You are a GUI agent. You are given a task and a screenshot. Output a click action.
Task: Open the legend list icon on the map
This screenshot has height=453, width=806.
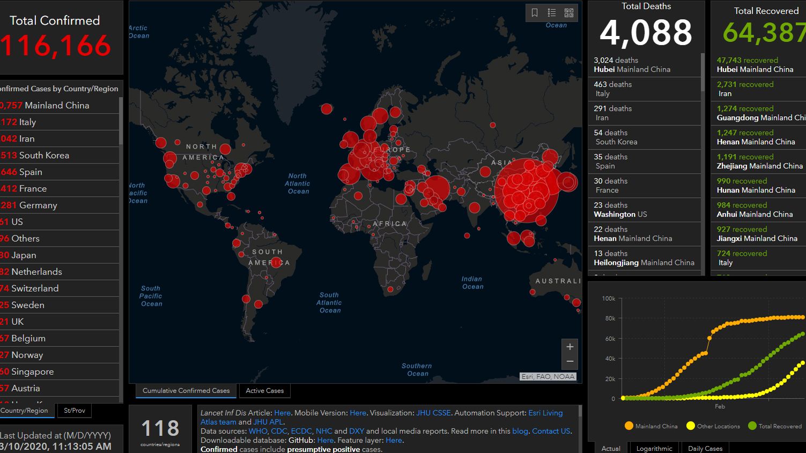point(552,13)
